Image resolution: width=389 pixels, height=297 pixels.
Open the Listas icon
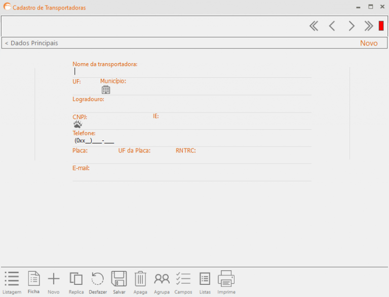205,279
